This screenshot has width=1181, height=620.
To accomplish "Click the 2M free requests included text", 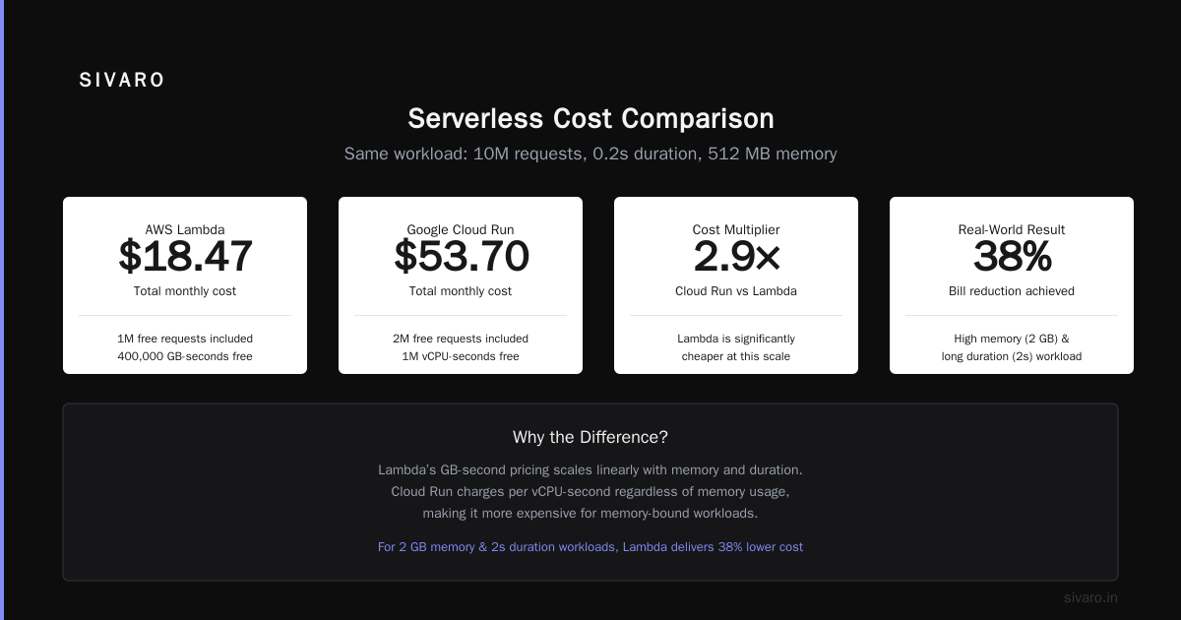I will tap(461, 339).
